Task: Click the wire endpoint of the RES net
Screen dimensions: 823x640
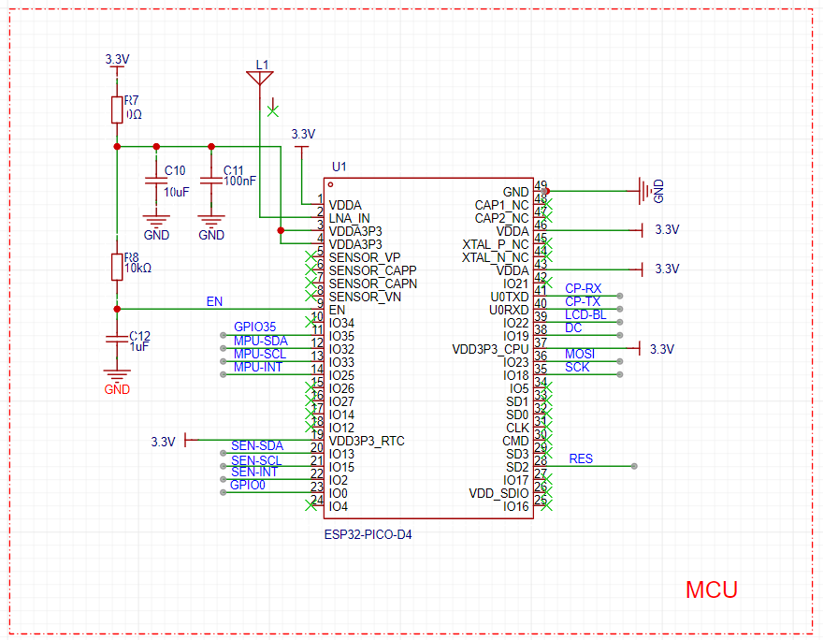Action: [634, 466]
